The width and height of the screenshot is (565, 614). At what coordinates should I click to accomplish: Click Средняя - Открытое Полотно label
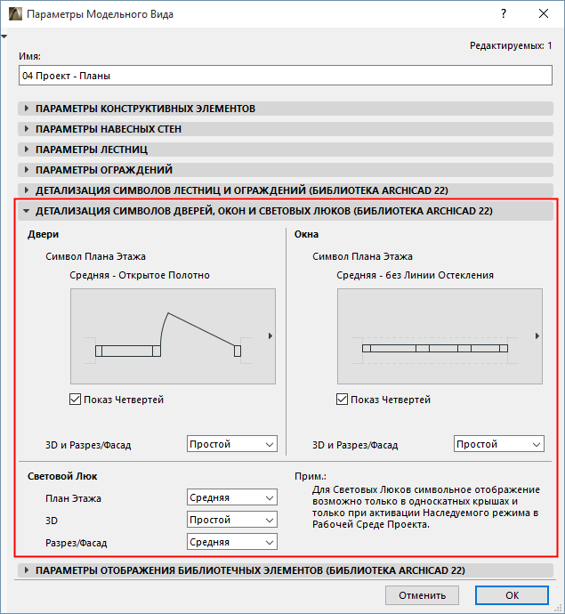[140, 275]
